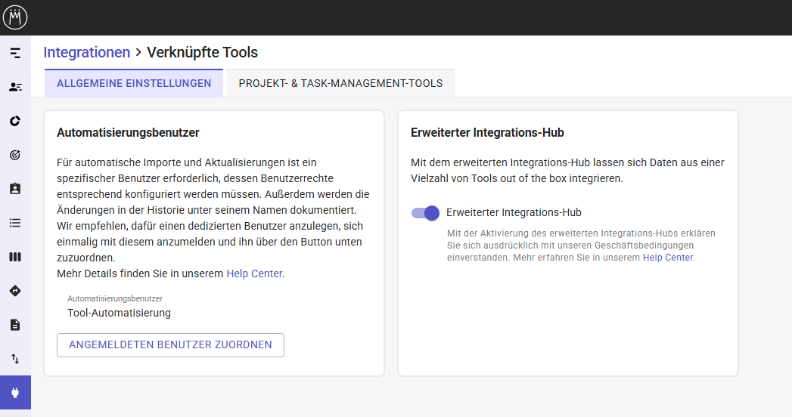Image resolution: width=792 pixels, height=417 pixels.
Task: Open the donut chart sidebar icon
Action: (15, 121)
